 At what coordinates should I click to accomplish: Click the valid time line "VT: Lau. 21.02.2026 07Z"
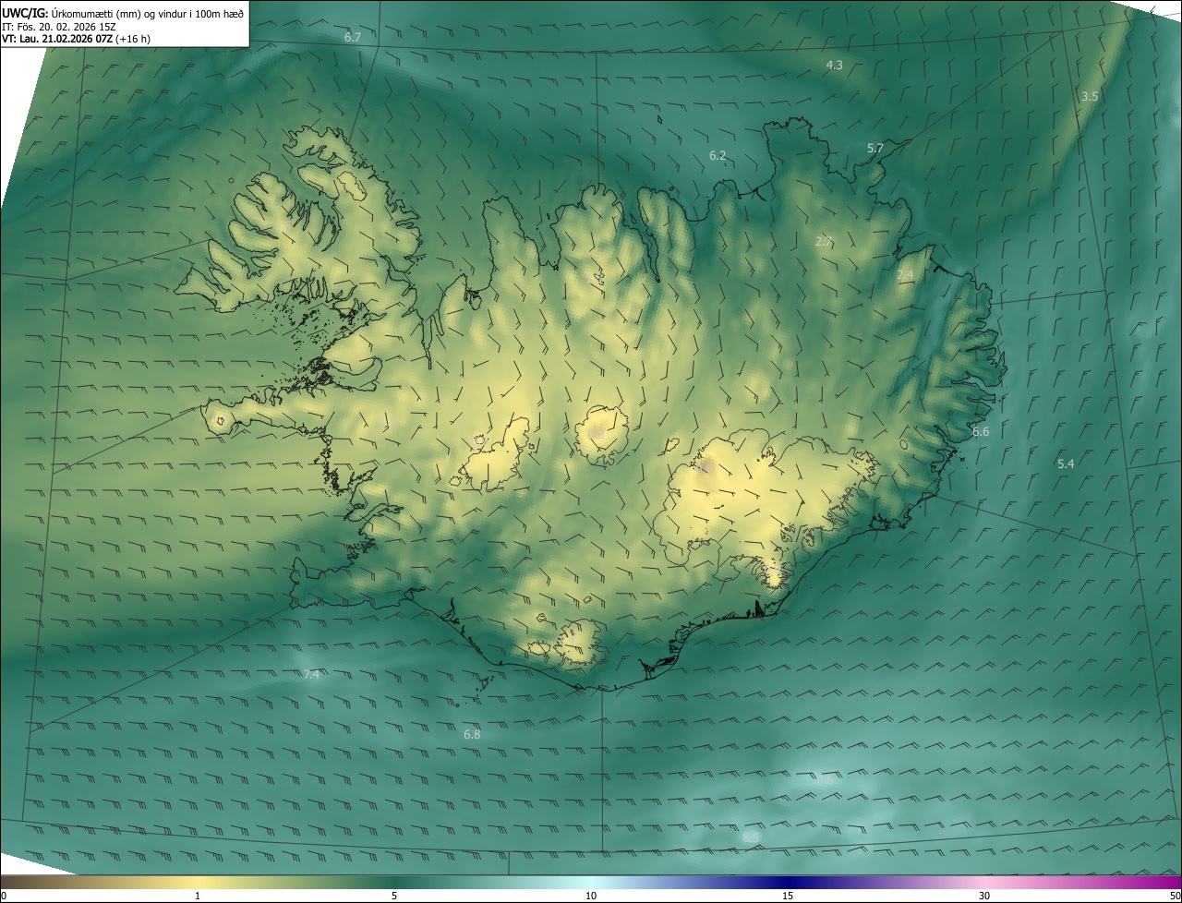tap(57, 39)
